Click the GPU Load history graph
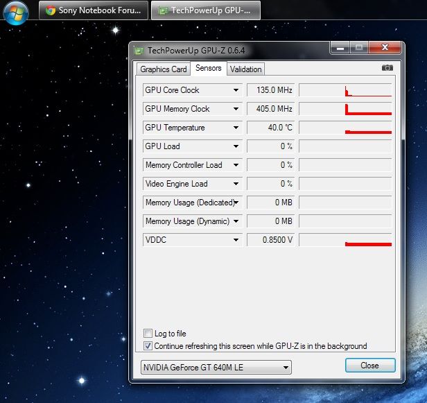427x403 pixels. [345, 146]
